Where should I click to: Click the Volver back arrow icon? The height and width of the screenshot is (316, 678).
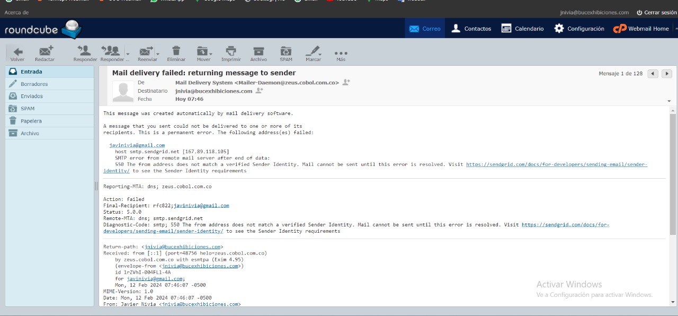17,51
